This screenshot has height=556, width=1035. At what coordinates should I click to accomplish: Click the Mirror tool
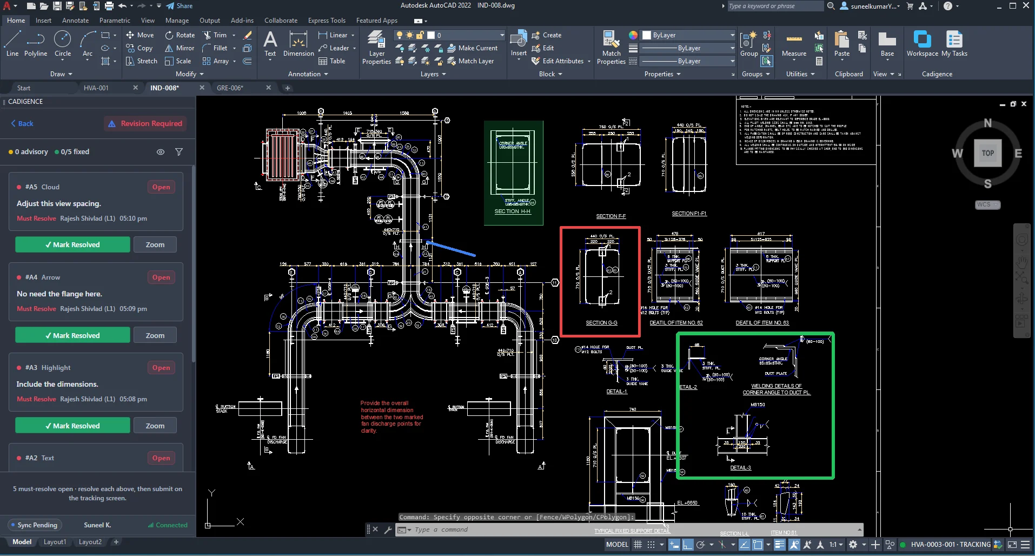click(x=180, y=48)
